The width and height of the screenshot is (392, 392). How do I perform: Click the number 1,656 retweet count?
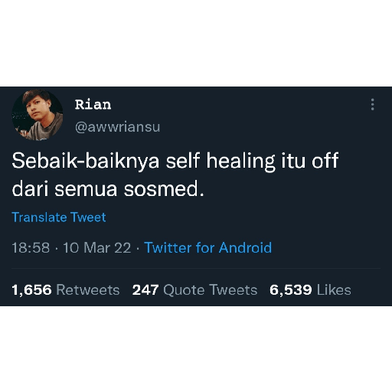click(x=31, y=290)
